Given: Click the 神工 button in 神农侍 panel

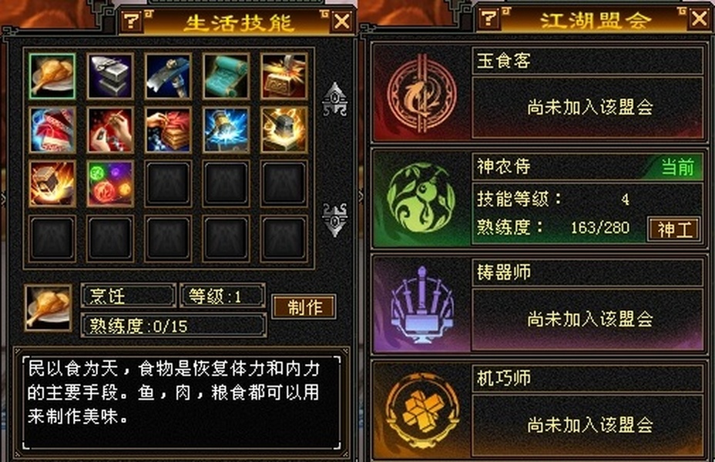Looking at the screenshot, I should coord(674,229).
